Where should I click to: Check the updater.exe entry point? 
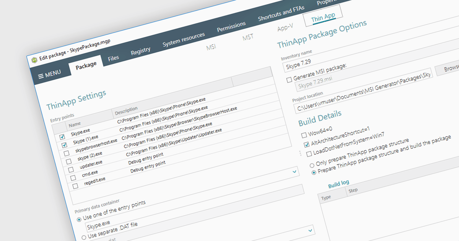tap(71, 169)
